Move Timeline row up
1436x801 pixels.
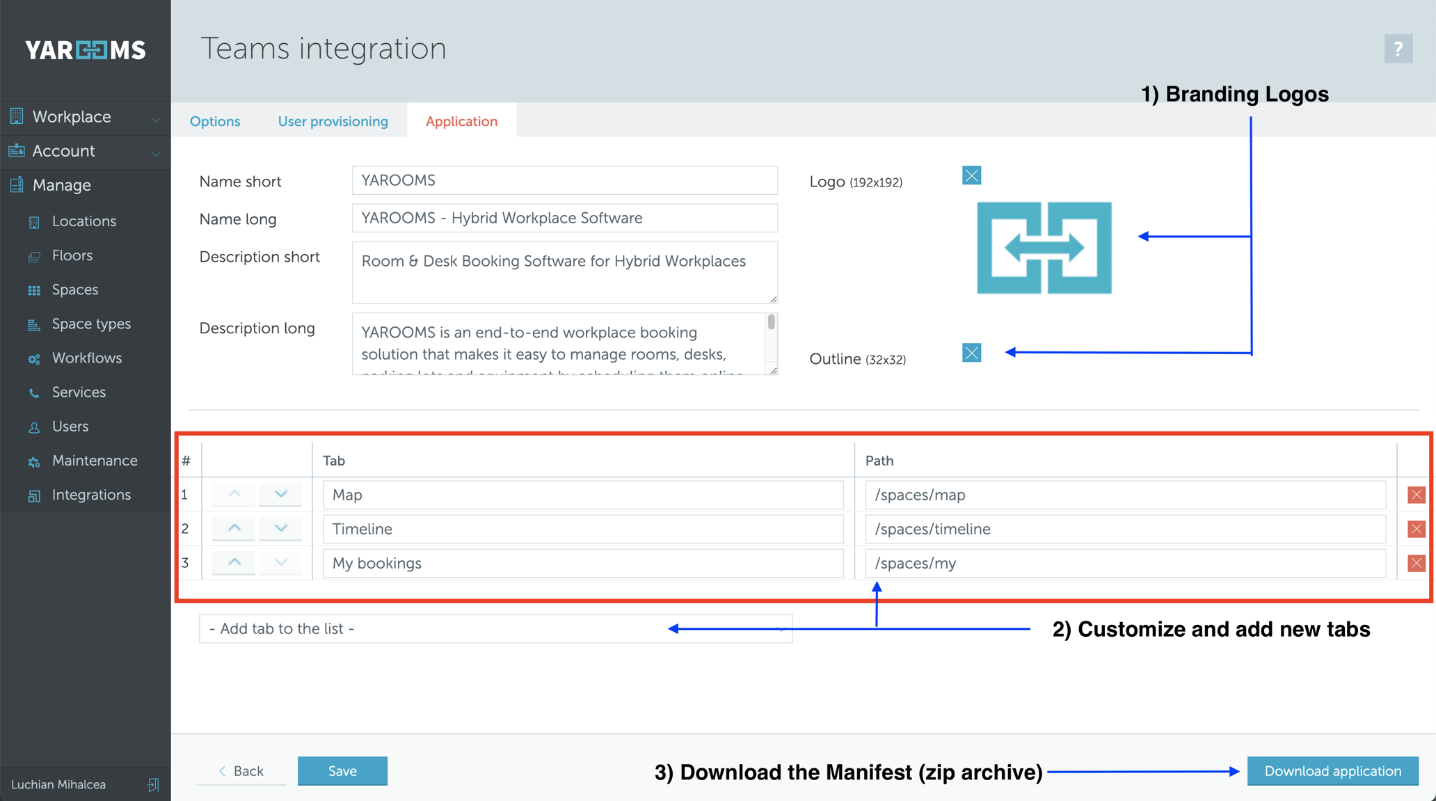tap(234, 528)
